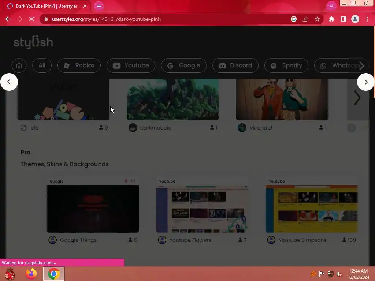
Task: Click the muted volume tray icon
Action: [x=339, y=274]
